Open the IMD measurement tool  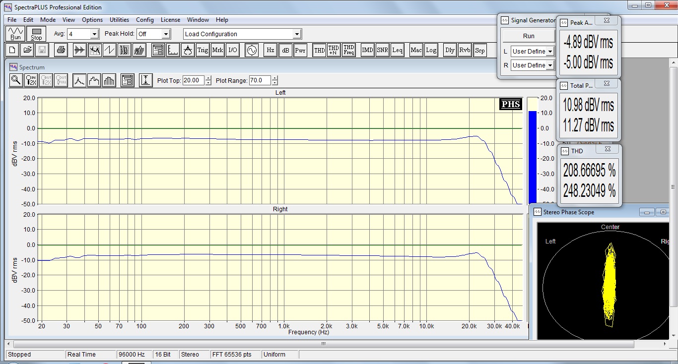click(x=367, y=50)
